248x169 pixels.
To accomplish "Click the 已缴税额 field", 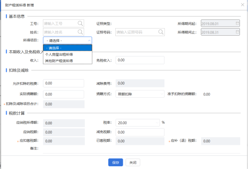I will [140, 141].
